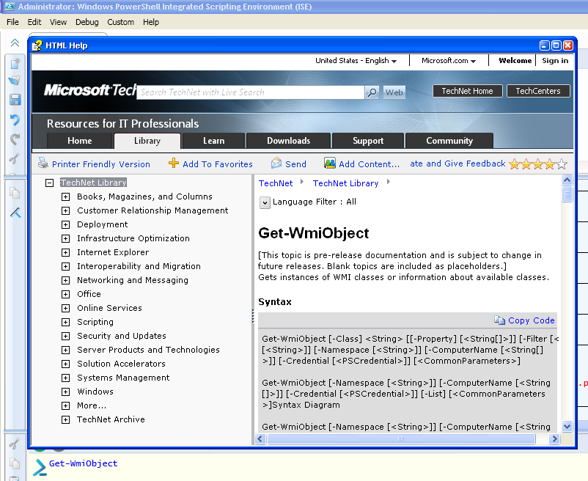The height and width of the screenshot is (481, 588).
Task: Click the vertical scrollbar up arrow
Action: (x=567, y=180)
